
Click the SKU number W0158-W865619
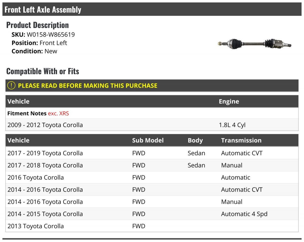tap(51, 34)
